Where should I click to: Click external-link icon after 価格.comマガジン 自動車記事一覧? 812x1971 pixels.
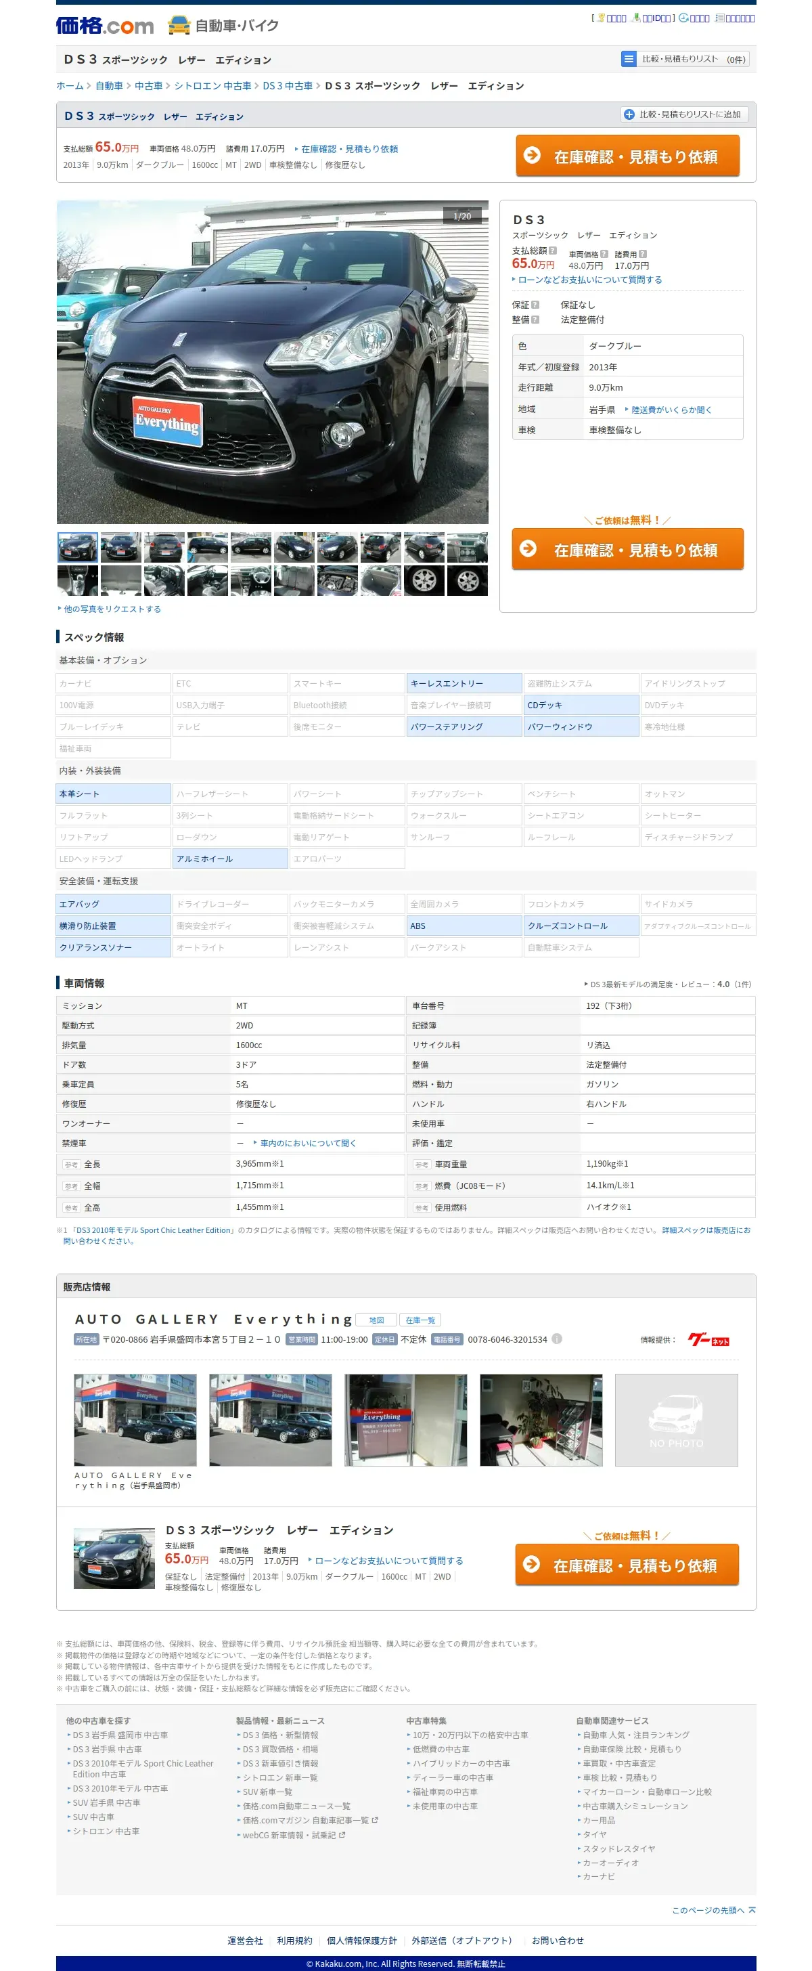pyautogui.click(x=375, y=1820)
